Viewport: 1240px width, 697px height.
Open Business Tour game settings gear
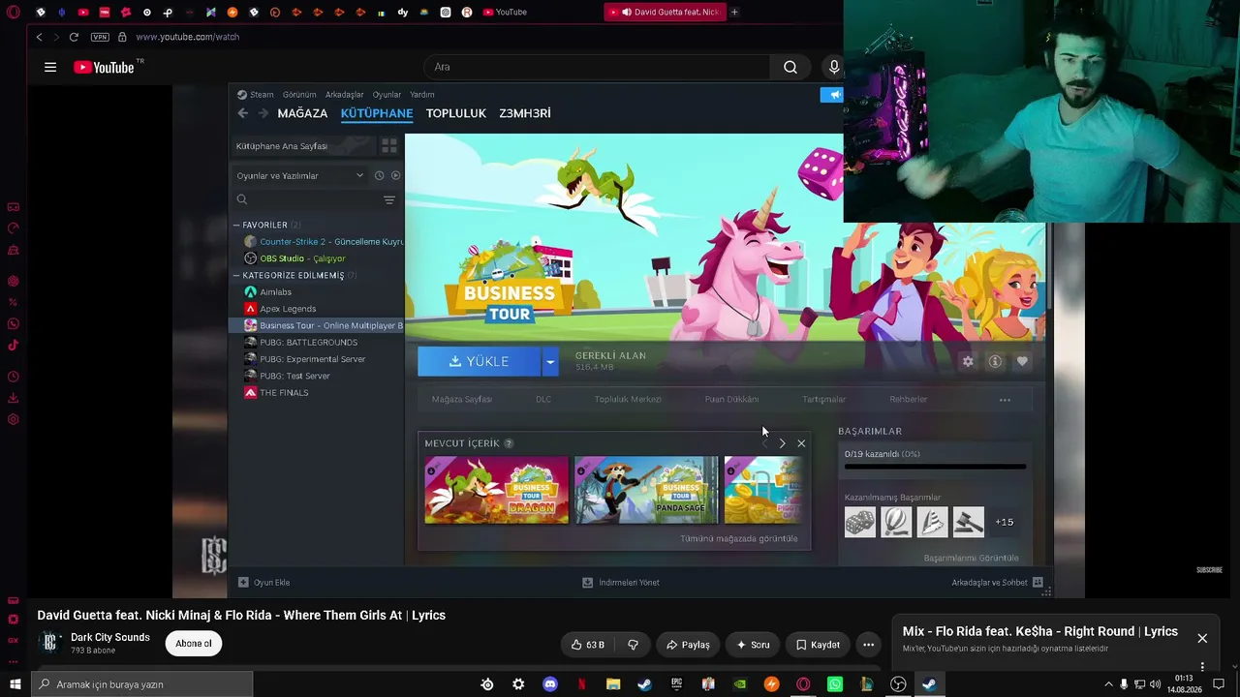click(968, 361)
